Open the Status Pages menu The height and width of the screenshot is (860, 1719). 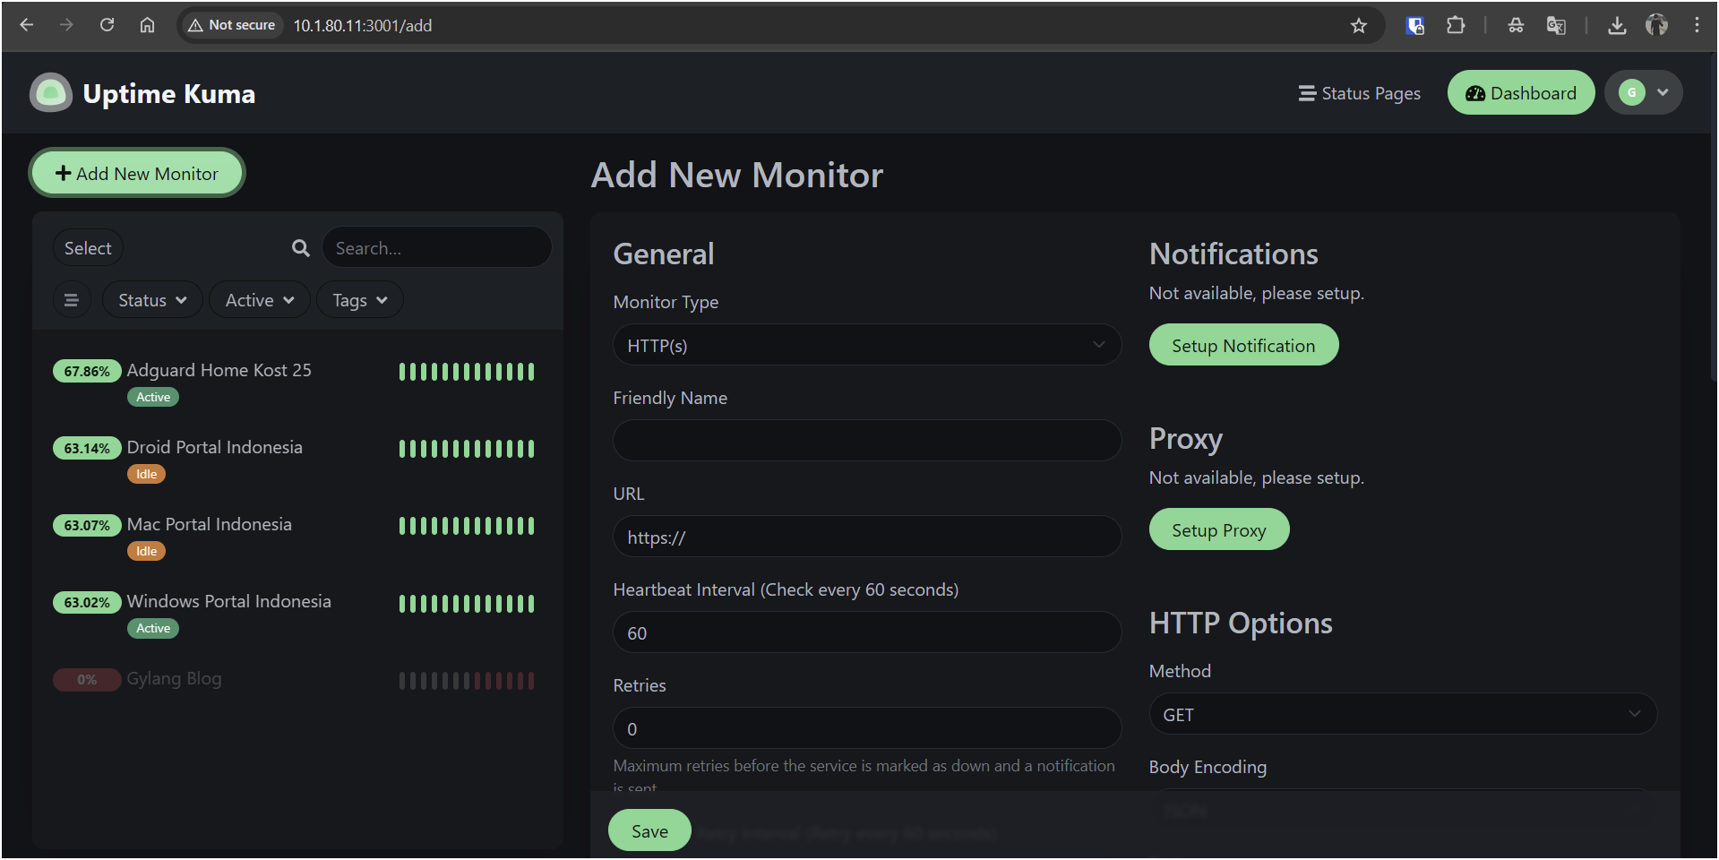click(x=1359, y=93)
